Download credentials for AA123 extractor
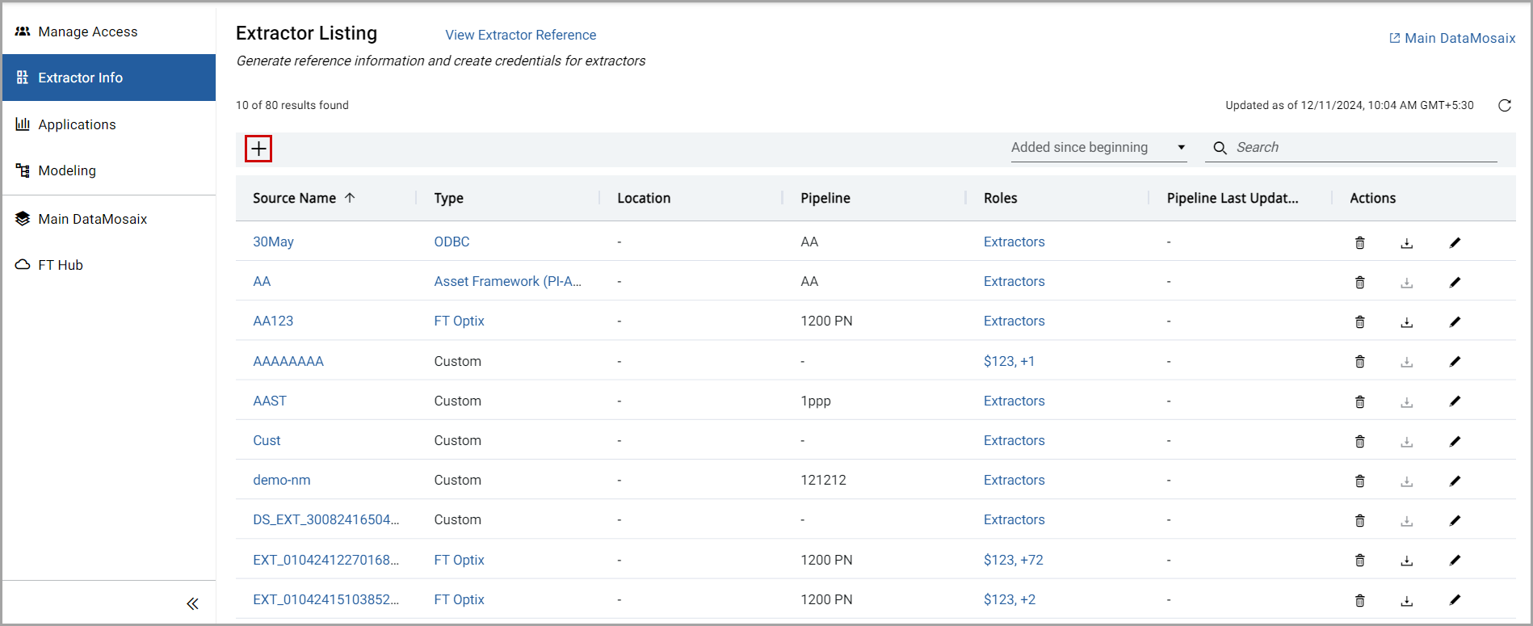Viewport: 1533px width, 626px height. click(x=1406, y=321)
